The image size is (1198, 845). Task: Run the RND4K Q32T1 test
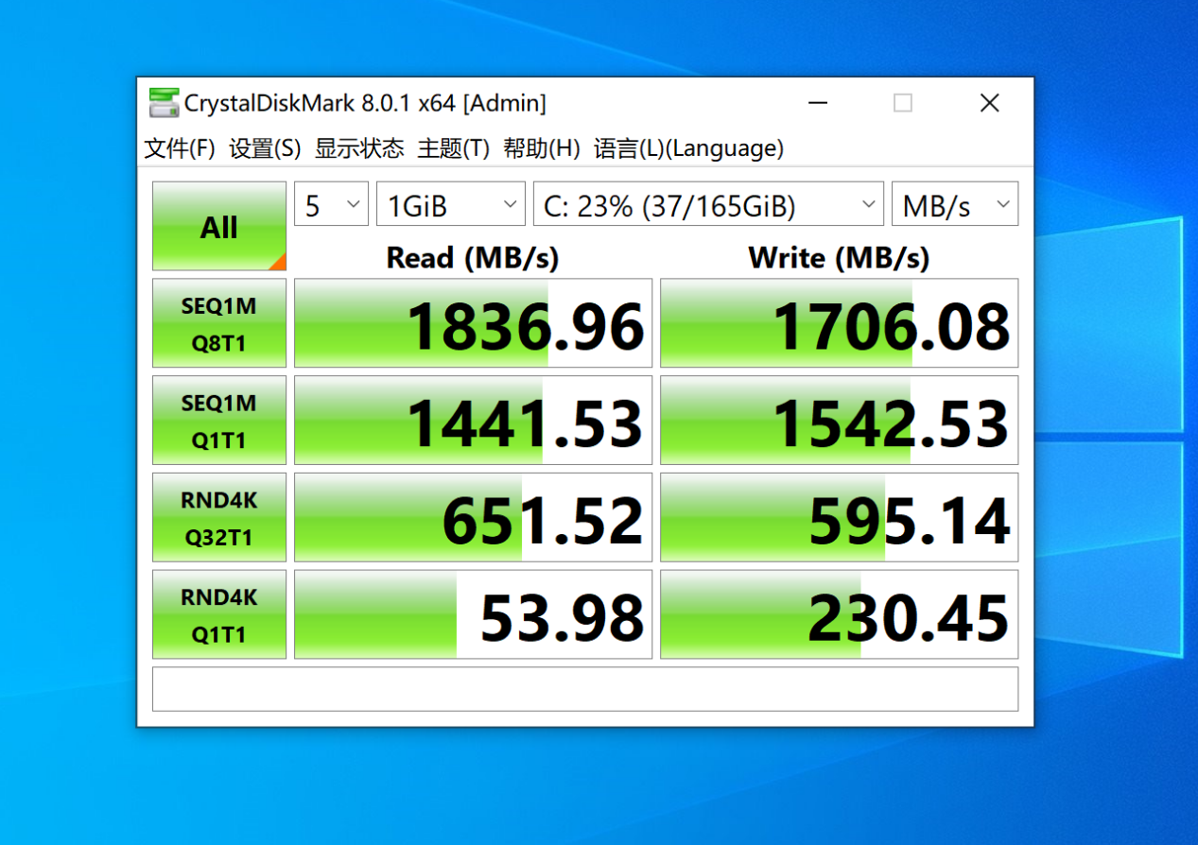[219, 518]
